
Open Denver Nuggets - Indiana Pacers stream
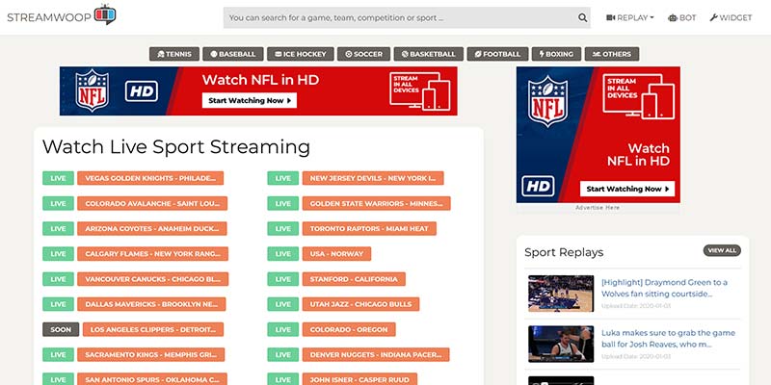click(376, 354)
